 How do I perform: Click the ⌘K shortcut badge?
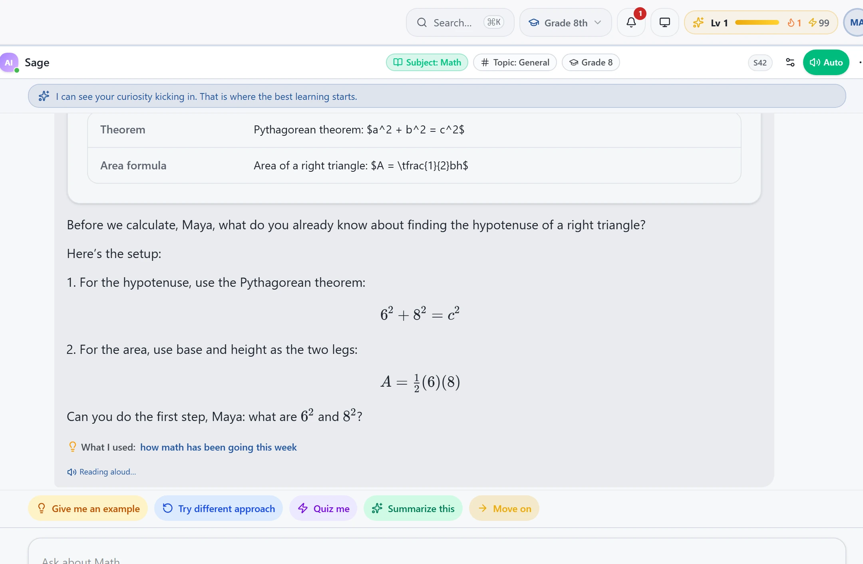(494, 22)
